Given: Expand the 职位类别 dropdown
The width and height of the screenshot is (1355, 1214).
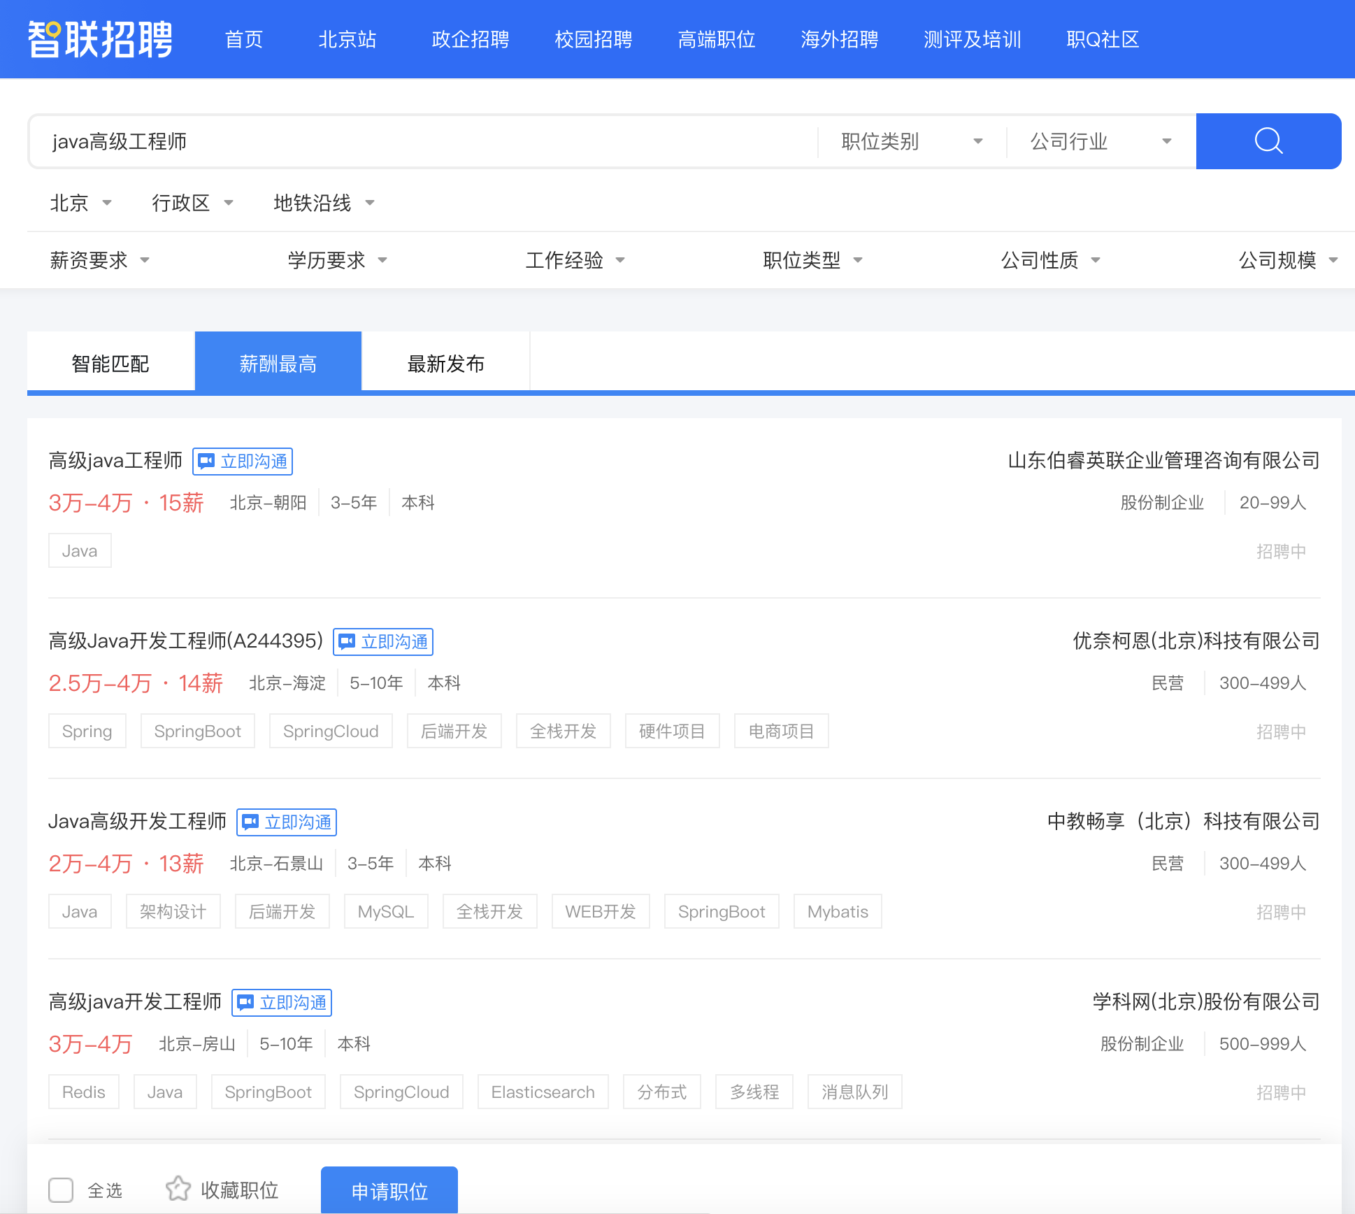Looking at the screenshot, I should (912, 141).
